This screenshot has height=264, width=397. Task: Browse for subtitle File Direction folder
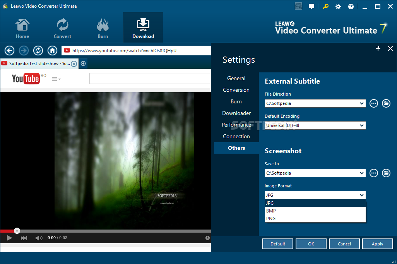pyautogui.click(x=374, y=103)
